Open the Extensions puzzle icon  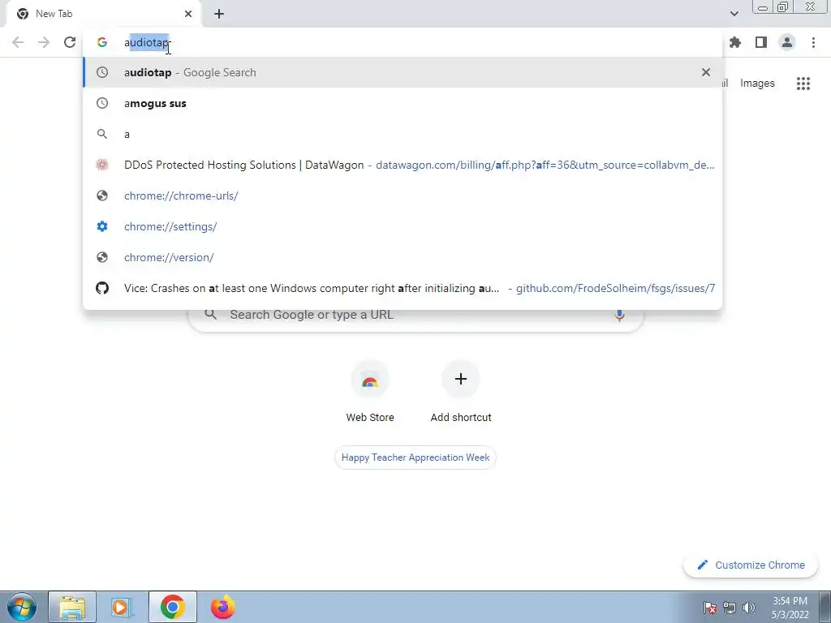[x=735, y=42]
